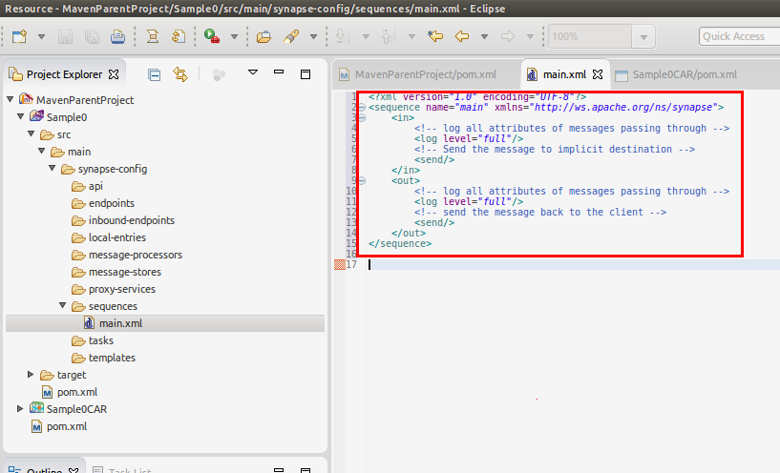Image resolution: width=780 pixels, height=473 pixels.
Task: Select the proxy-services folder
Action: (121, 289)
